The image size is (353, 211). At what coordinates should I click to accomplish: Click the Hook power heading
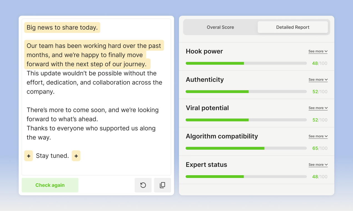coord(204,51)
